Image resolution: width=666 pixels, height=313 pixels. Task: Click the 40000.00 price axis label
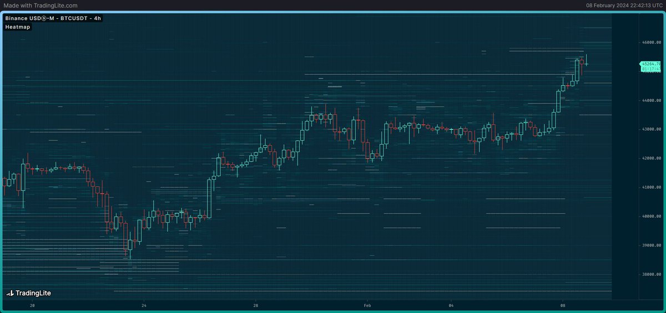pyautogui.click(x=650, y=216)
